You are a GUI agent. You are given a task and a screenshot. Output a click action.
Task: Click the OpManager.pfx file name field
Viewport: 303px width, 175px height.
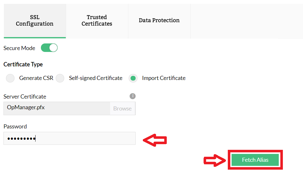click(x=57, y=108)
